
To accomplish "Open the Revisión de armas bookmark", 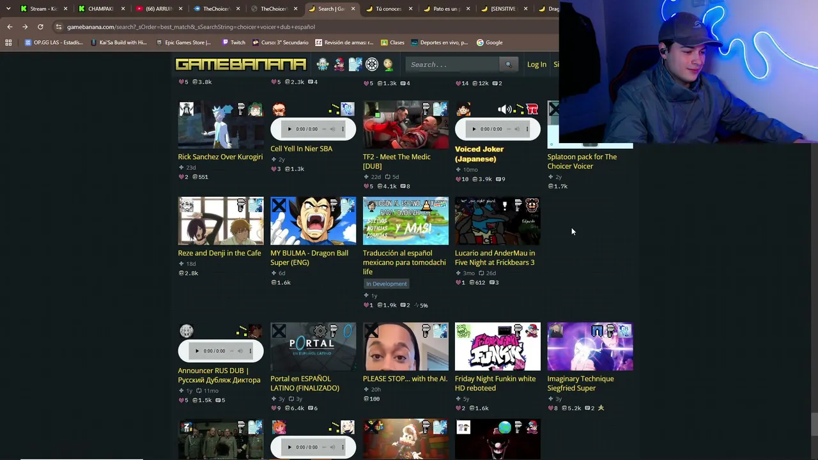I will click(x=344, y=43).
